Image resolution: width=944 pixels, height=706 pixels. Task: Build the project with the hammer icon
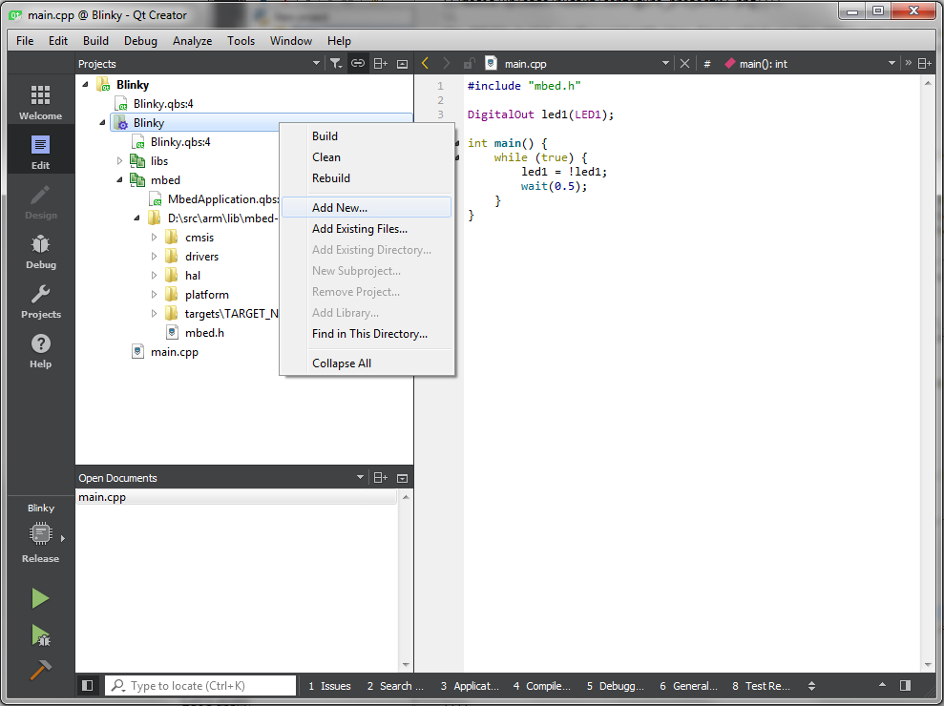pos(40,670)
